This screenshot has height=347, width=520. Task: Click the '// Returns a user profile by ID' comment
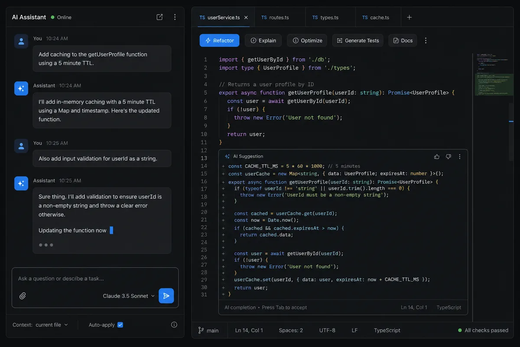(266, 85)
